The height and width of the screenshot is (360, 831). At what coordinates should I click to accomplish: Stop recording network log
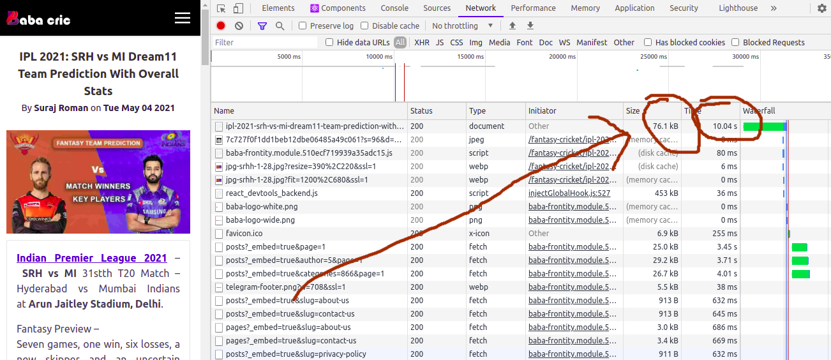point(221,26)
